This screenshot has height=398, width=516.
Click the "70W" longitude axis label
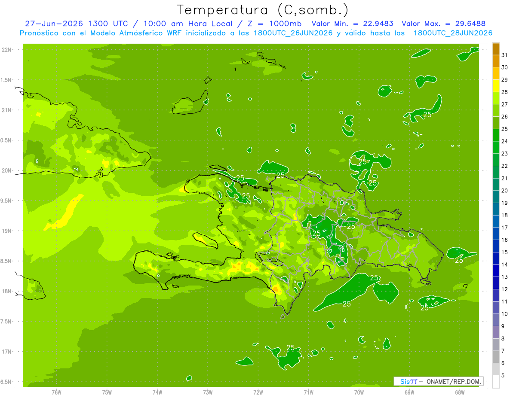click(x=359, y=392)
